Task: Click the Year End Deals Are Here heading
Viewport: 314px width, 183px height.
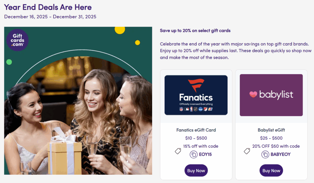Action: click(48, 7)
